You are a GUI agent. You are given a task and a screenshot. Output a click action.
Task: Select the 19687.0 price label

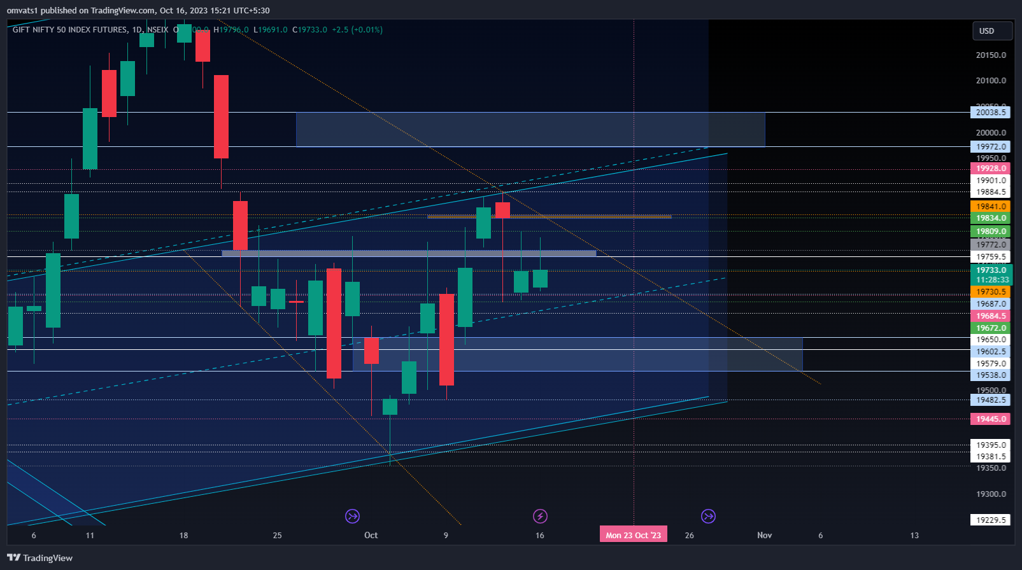pyautogui.click(x=991, y=304)
